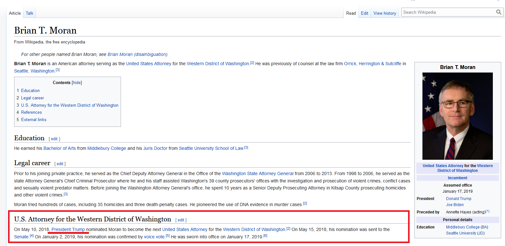Open Middlebury College link in infobox
Screen dimensions: 505x246
click(x=463, y=227)
